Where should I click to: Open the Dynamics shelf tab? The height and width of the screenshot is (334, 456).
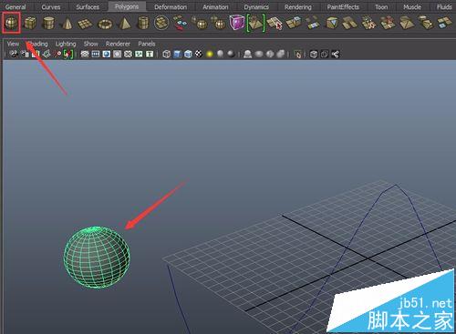256,6
